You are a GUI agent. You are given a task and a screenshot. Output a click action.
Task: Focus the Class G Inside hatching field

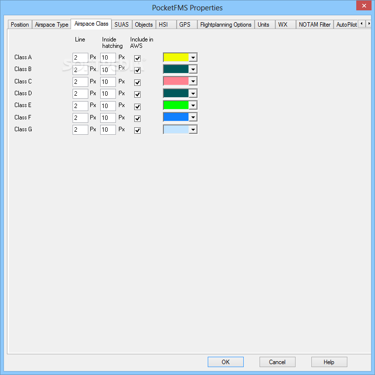click(x=108, y=130)
